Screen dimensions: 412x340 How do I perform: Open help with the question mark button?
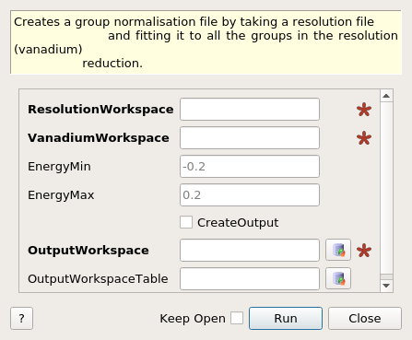tap(21, 318)
